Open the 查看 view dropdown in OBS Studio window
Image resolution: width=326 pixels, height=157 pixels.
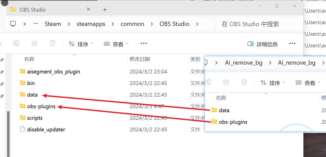116,44
